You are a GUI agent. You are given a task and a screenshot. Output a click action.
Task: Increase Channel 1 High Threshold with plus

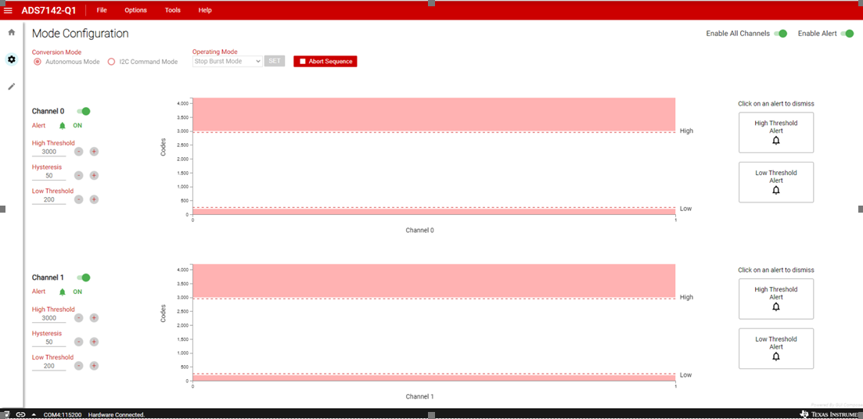94,318
